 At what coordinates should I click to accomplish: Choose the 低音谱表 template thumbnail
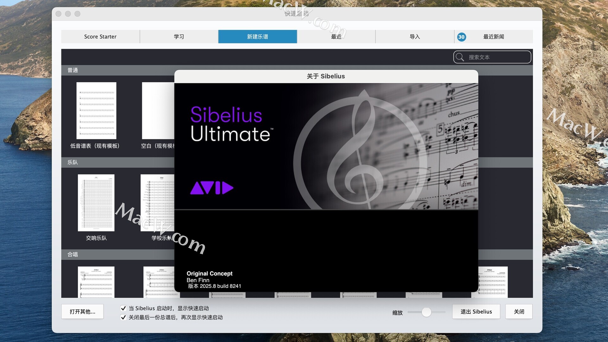point(96,111)
